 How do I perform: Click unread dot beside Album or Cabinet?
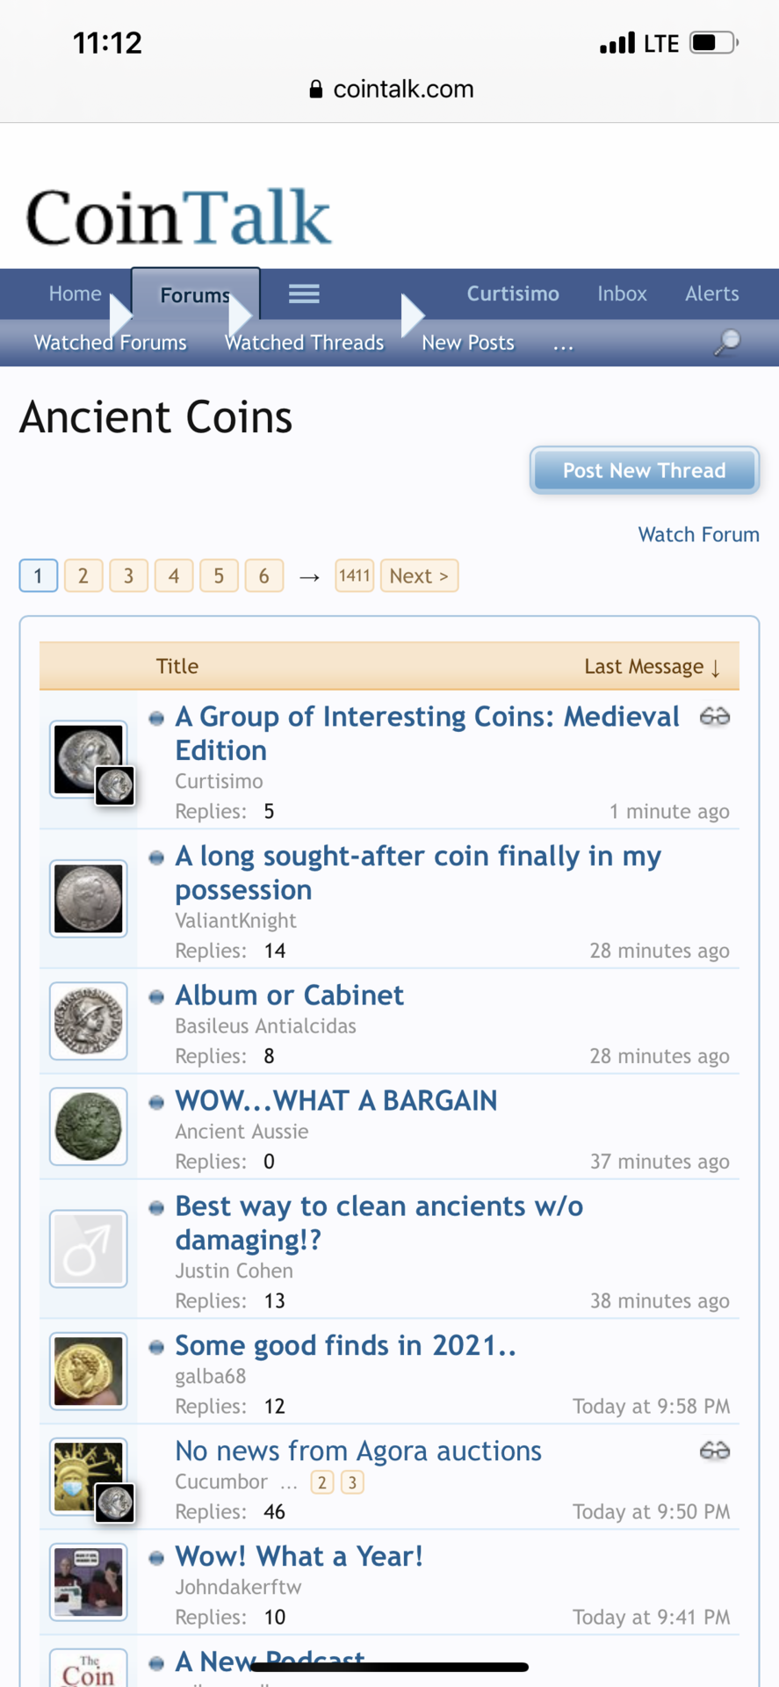pos(156,996)
